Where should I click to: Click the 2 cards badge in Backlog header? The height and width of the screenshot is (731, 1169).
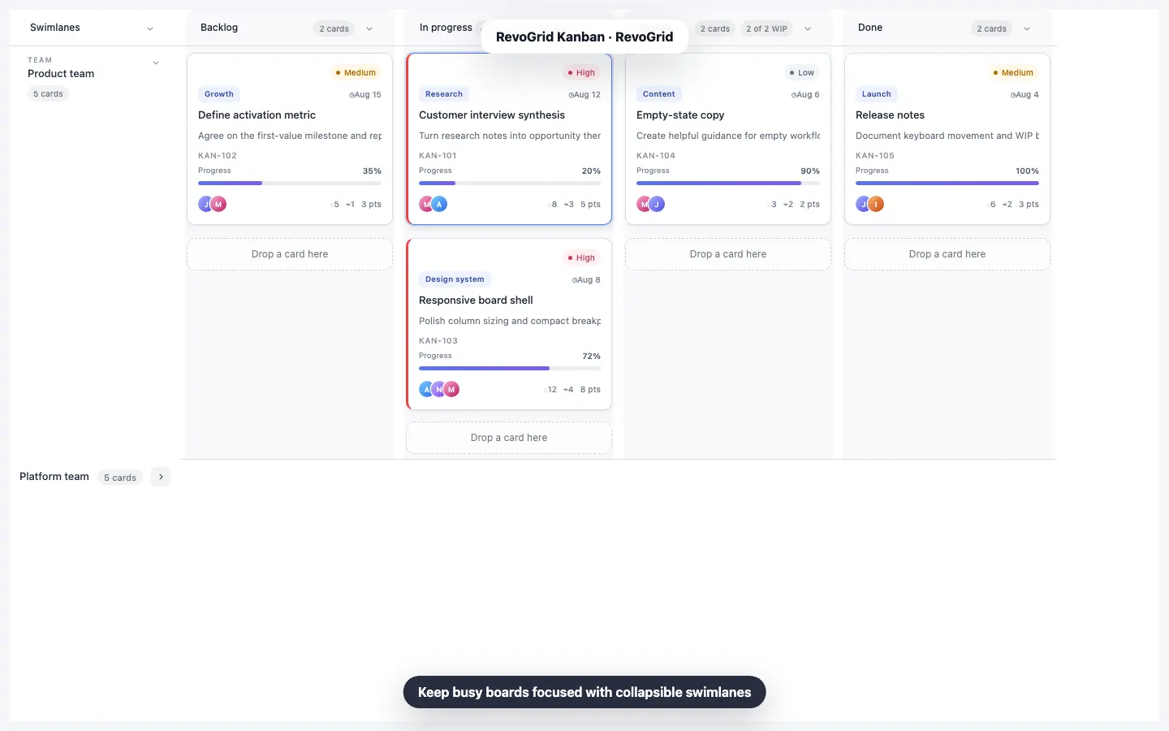334,28
